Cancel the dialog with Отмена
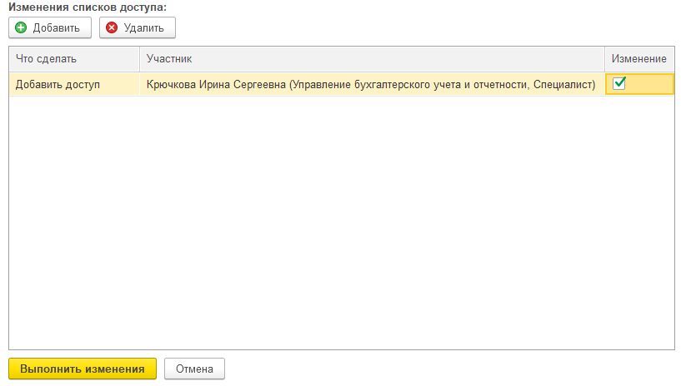Screen dimensions: 681x386 coord(194,369)
